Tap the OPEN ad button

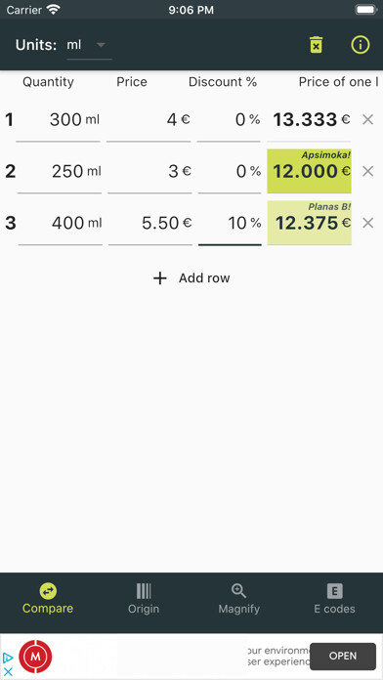343,657
